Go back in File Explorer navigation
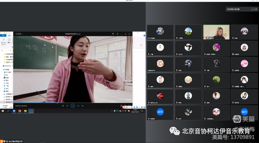 pos(2,51)
